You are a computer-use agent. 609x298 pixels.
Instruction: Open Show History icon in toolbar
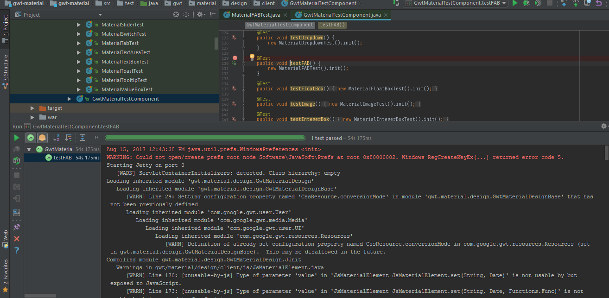(x=587, y=3)
